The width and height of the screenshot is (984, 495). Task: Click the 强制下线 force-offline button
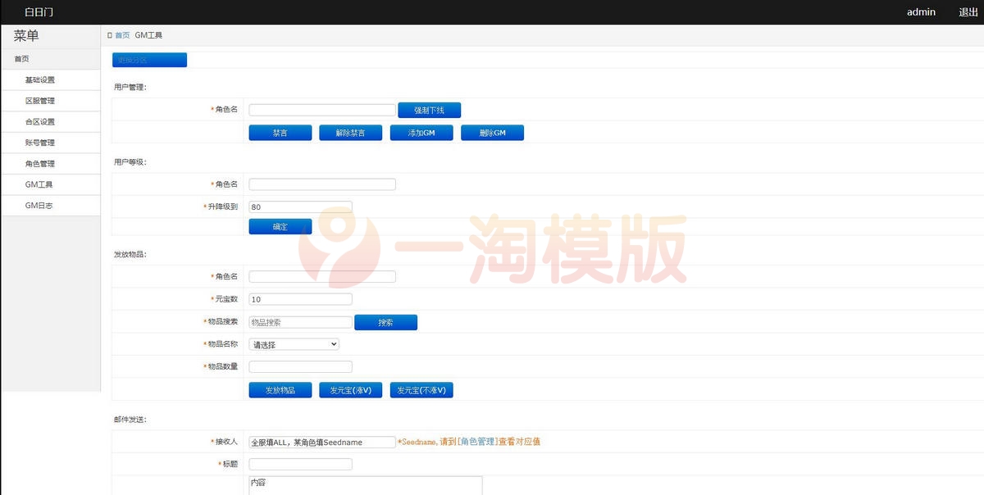click(429, 110)
